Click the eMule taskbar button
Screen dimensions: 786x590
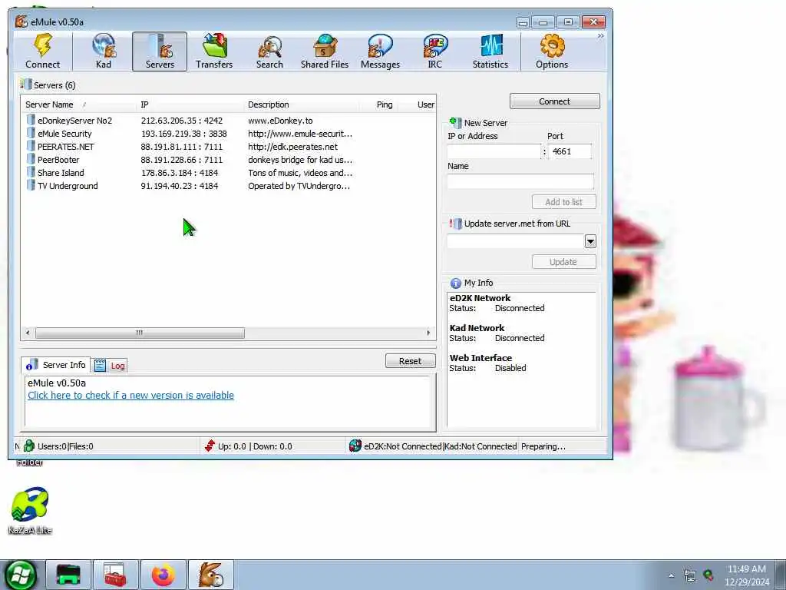coord(211,575)
